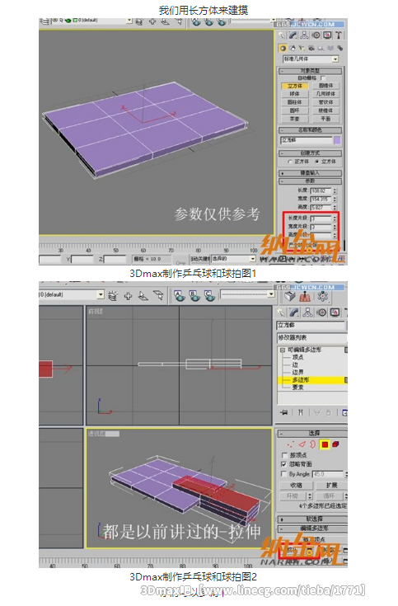
Task: Open the Display panel tab in figure 1
Action: [x=327, y=35]
